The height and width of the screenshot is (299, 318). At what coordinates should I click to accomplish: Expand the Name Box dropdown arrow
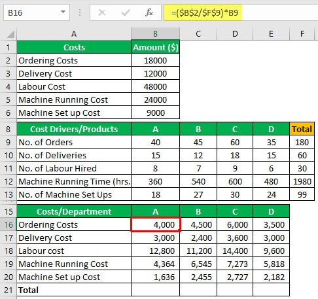coord(63,12)
